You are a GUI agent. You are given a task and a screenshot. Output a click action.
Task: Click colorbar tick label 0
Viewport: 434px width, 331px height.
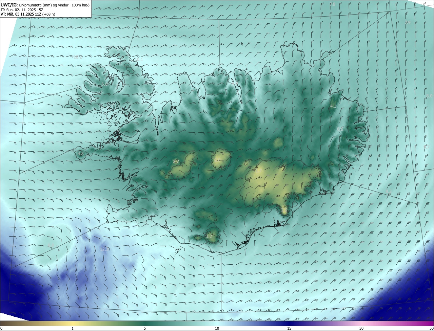pyautogui.click(x=1, y=328)
